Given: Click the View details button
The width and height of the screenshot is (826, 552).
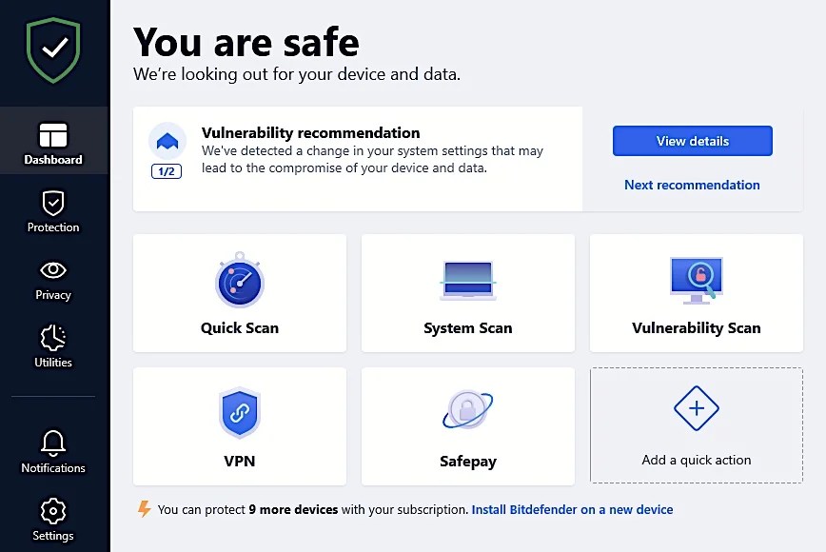Looking at the screenshot, I should [x=692, y=141].
